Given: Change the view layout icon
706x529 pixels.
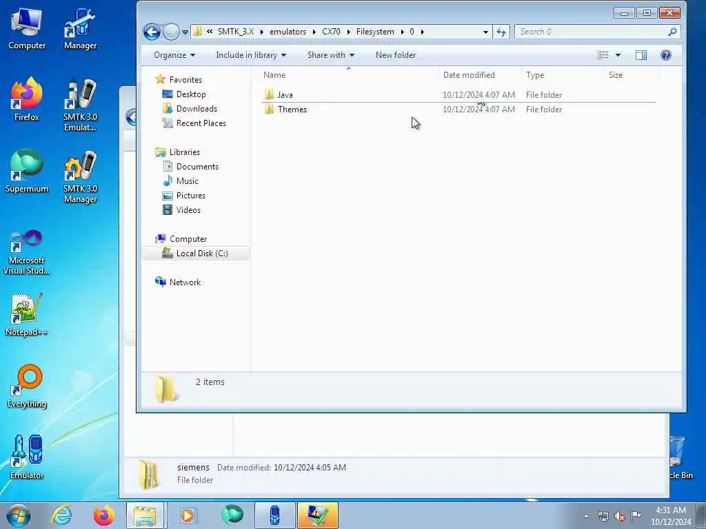Looking at the screenshot, I should point(603,55).
